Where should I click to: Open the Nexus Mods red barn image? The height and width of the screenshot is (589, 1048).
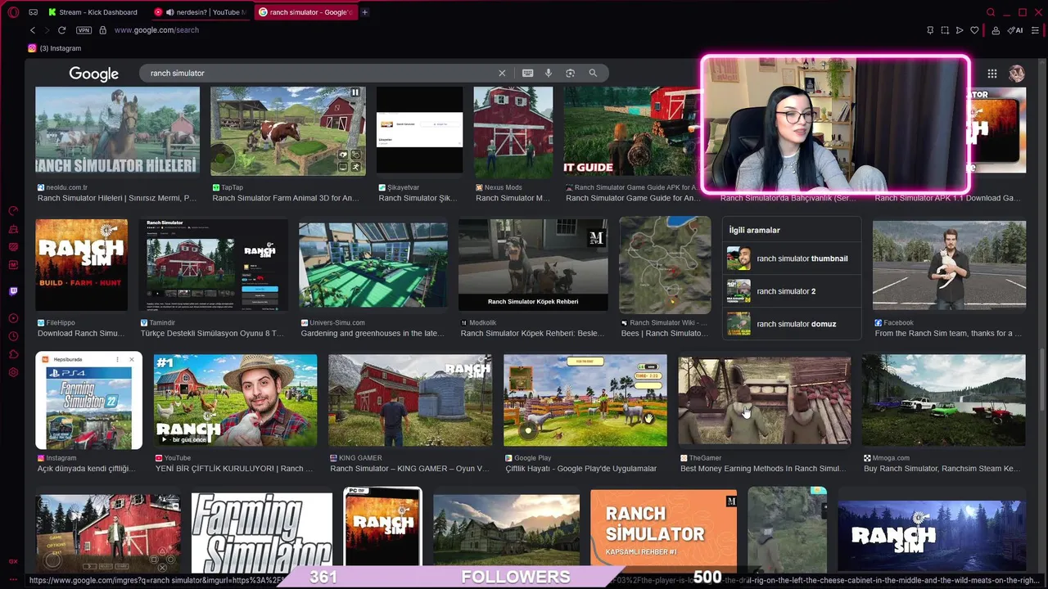[x=513, y=133]
